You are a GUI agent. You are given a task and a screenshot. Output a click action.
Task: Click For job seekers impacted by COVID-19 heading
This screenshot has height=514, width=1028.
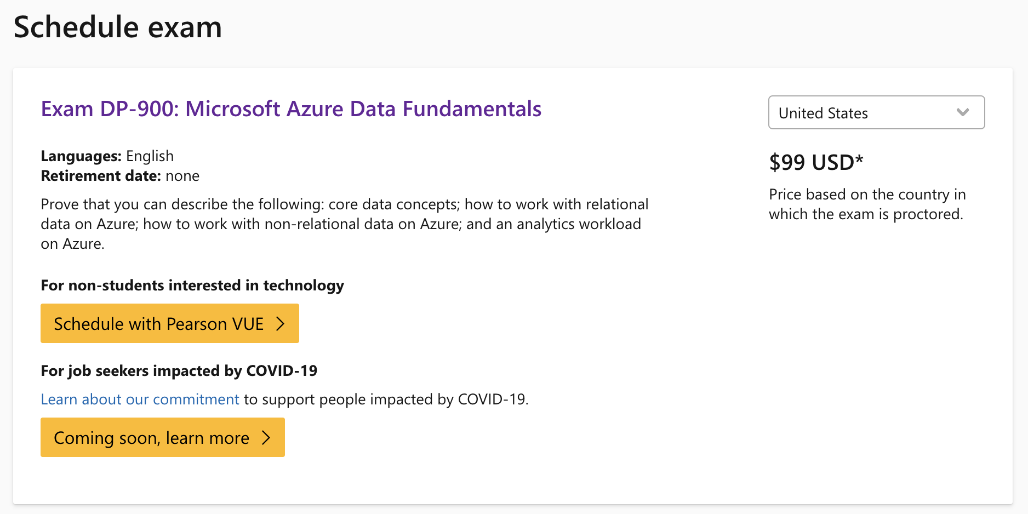click(x=179, y=371)
